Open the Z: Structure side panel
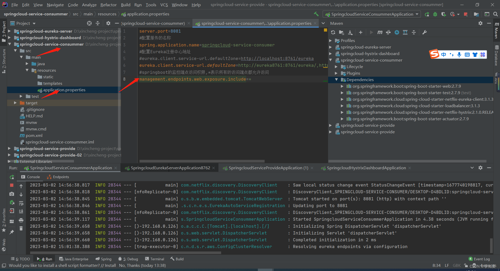 coord(4,61)
